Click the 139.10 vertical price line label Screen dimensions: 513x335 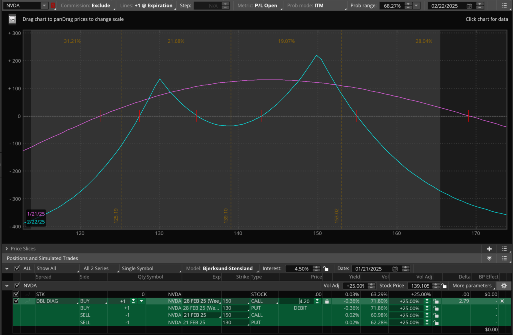click(x=226, y=216)
